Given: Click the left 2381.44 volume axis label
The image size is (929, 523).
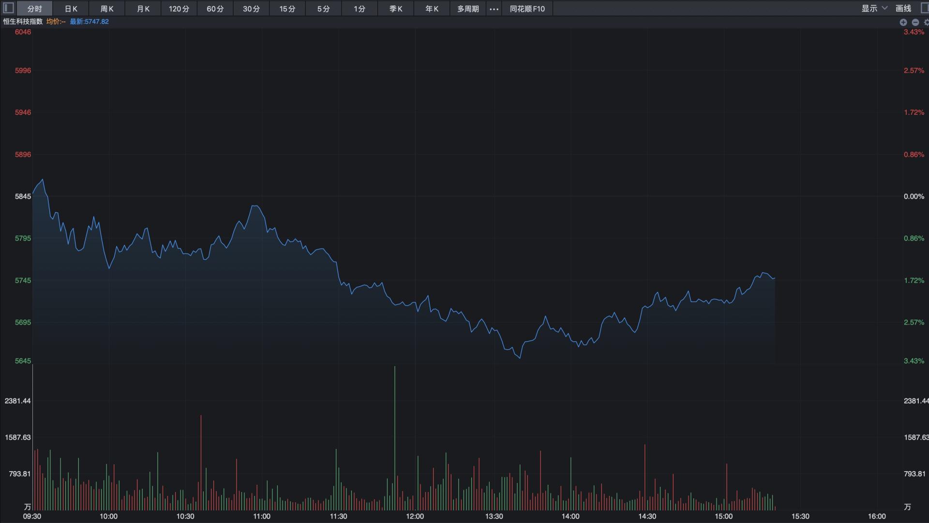Looking at the screenshot, I should pyautogui.click(x=17, y=401).
